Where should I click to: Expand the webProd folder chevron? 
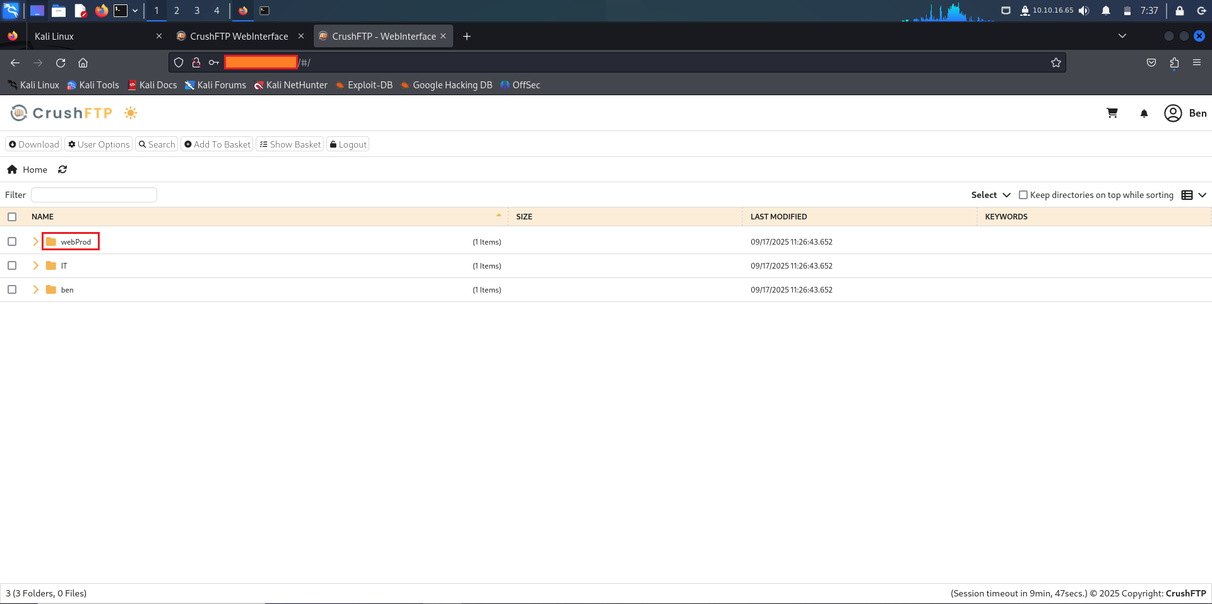pos(36,241)
